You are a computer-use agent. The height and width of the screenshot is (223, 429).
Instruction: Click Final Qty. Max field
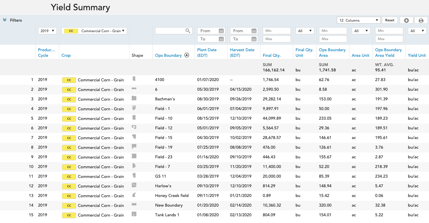coord(277,39)
